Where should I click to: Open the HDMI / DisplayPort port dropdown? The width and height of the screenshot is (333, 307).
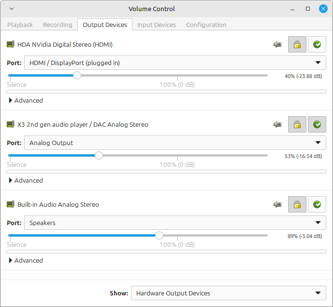(x=175, y=63)
